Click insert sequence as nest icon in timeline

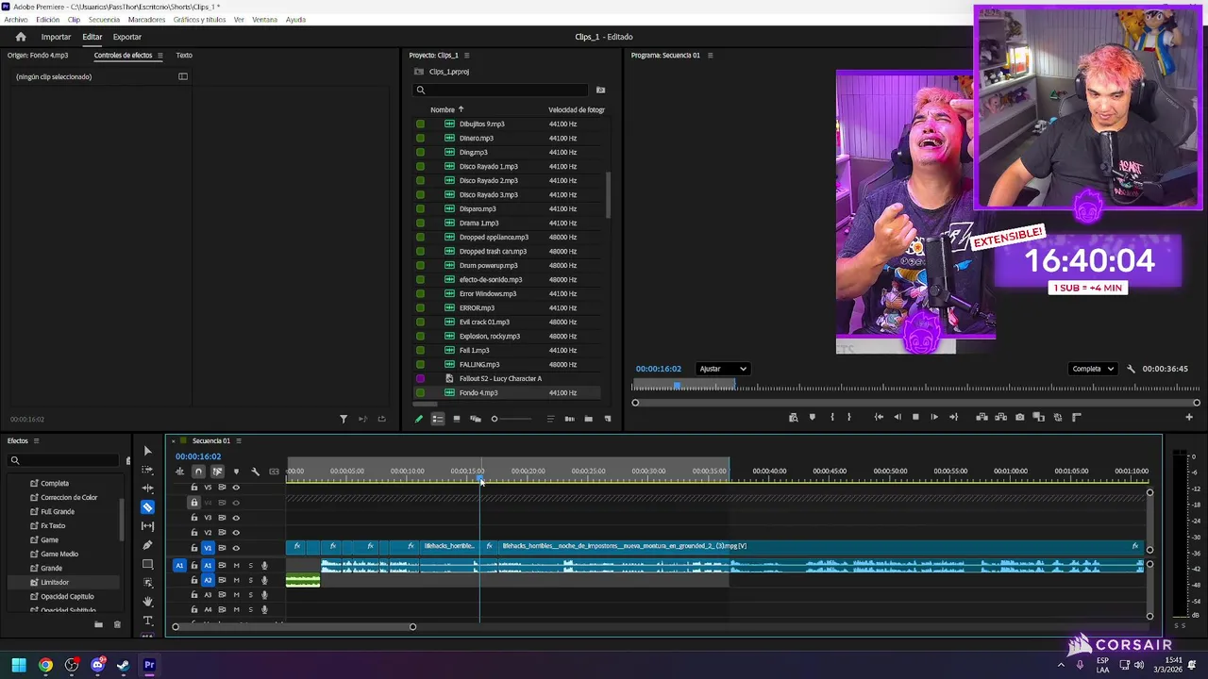point(179,472)
